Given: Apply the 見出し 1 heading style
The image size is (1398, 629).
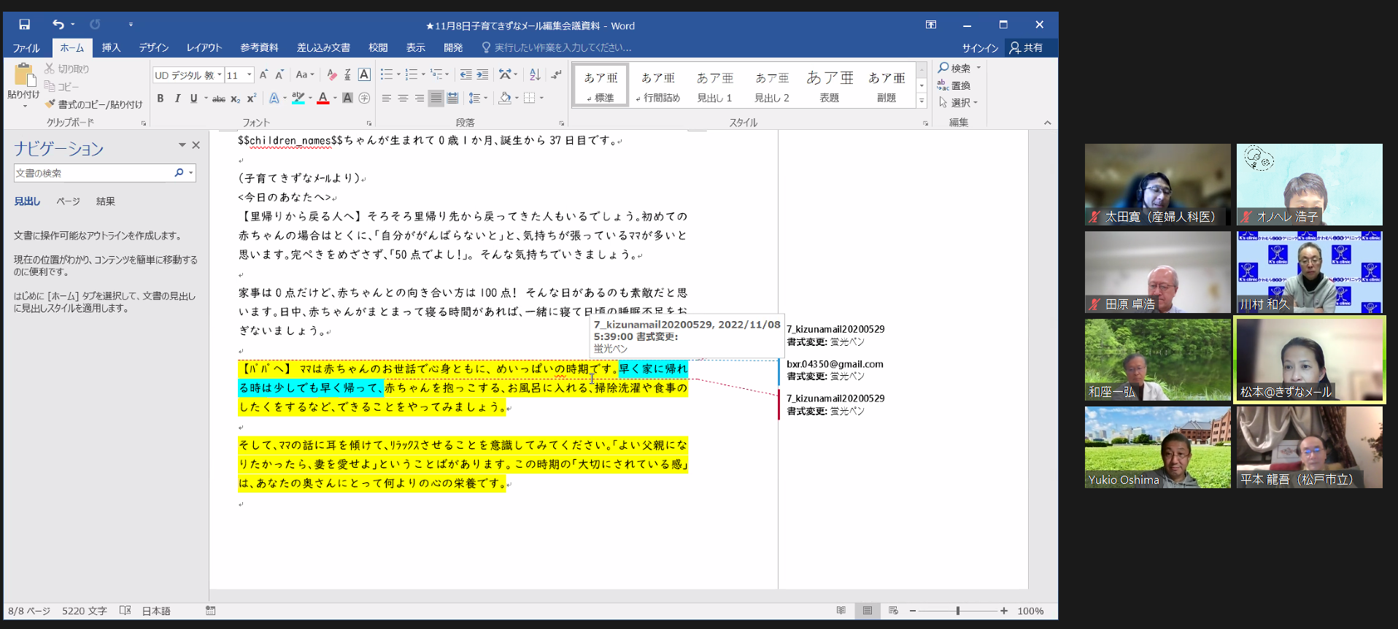Looking at the screenshot, I should [714, 86].
